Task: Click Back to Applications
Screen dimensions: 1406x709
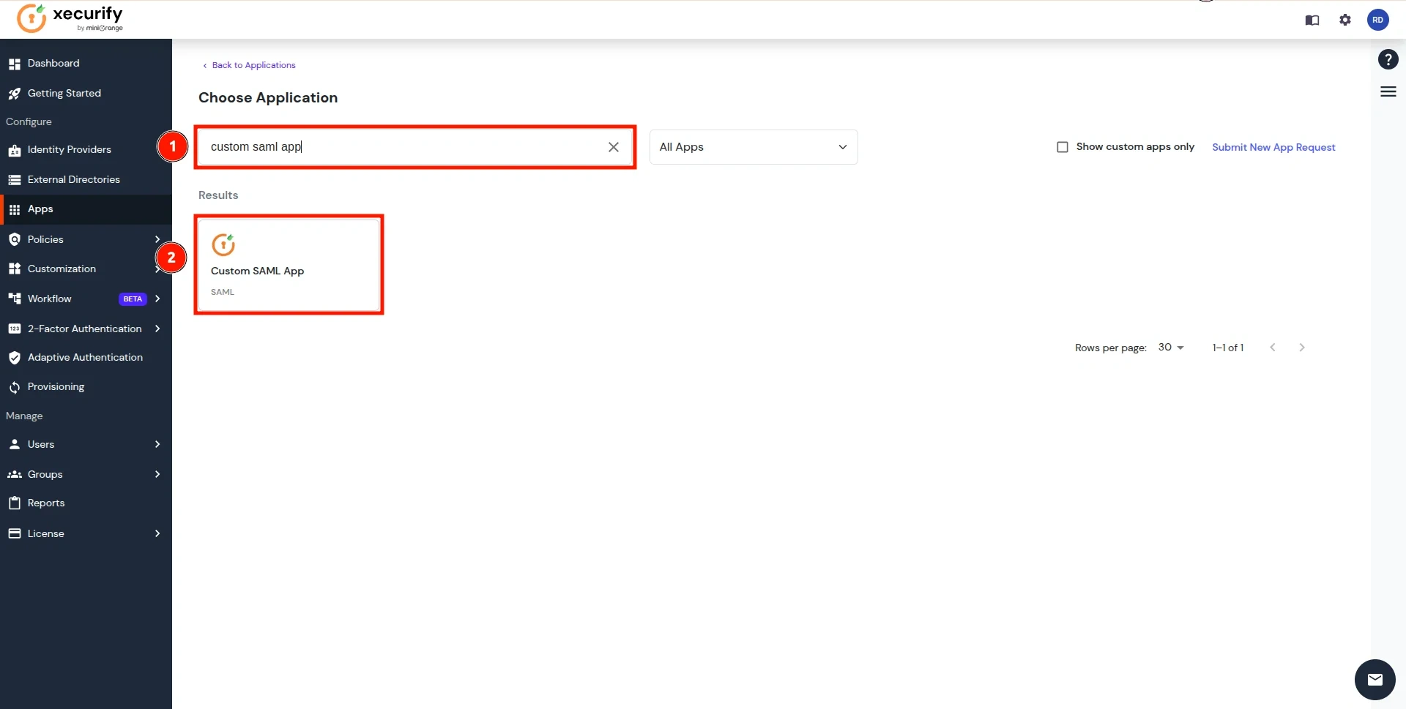Action: (x=253, y=64)
